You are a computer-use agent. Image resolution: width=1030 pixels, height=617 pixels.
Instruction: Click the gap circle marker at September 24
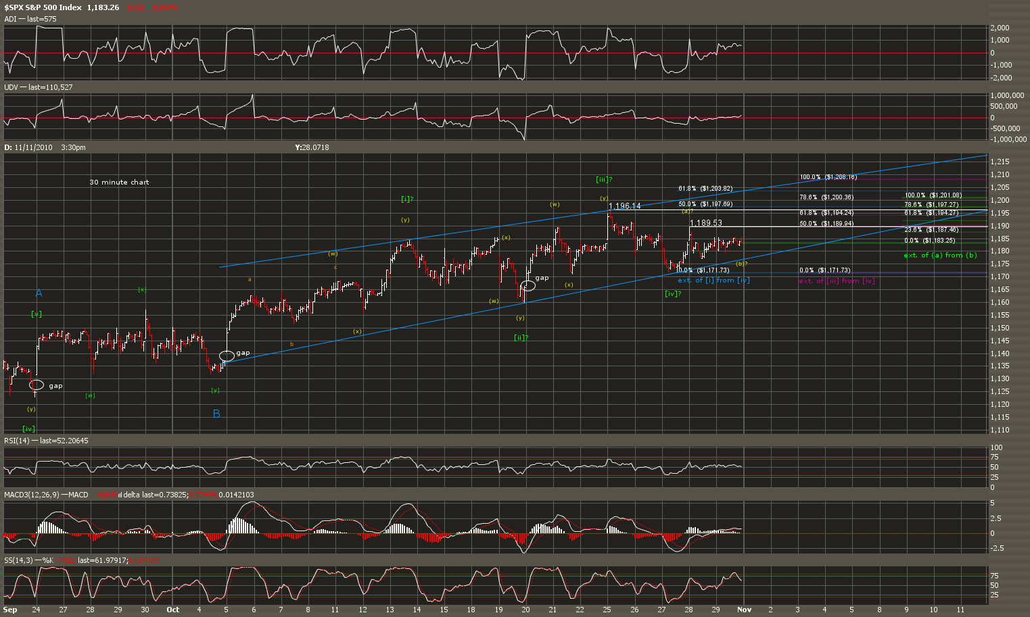37,385
